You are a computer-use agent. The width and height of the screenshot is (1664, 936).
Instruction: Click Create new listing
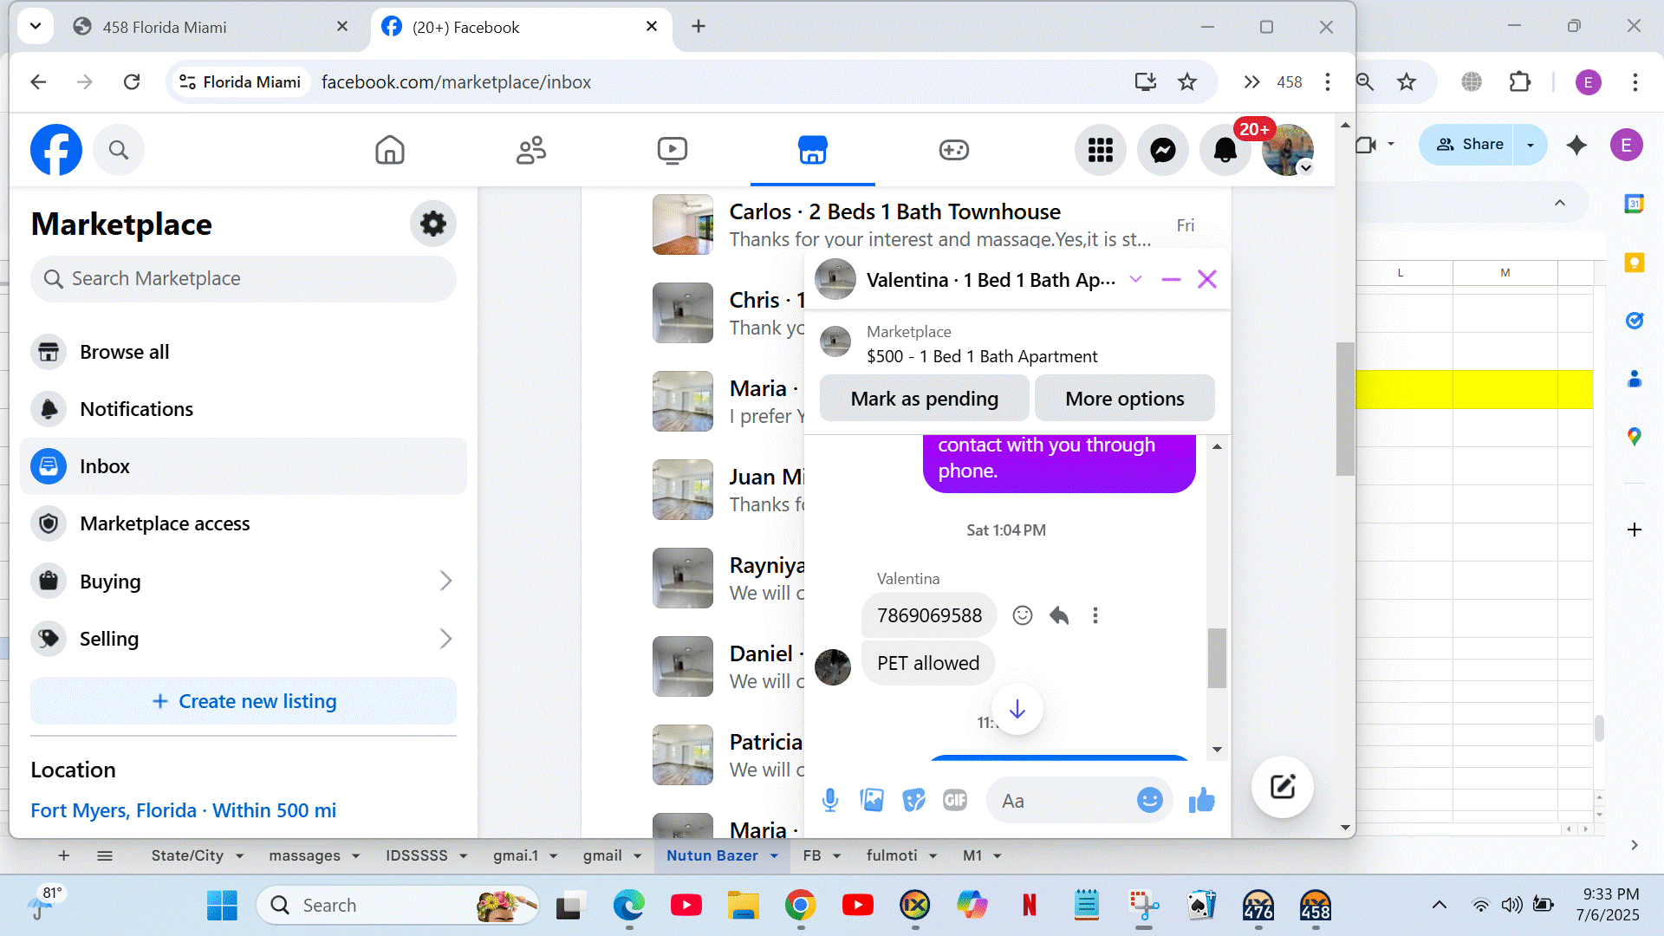tap(244, 701)
